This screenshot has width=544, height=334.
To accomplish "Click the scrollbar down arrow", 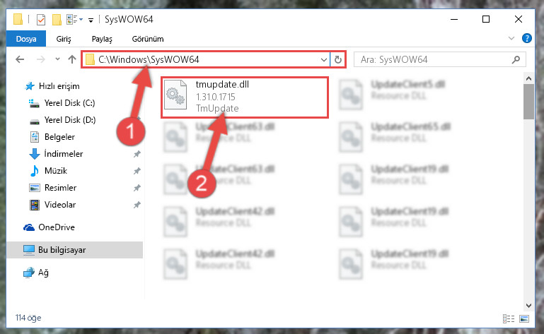I will coord(528,306).
